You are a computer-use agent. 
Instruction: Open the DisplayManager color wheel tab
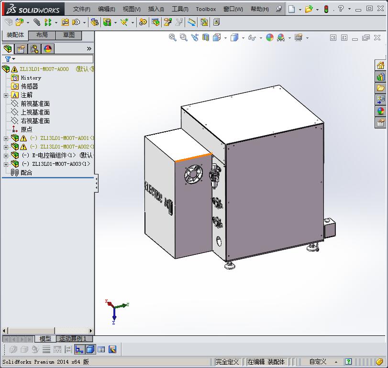(48, 49)
